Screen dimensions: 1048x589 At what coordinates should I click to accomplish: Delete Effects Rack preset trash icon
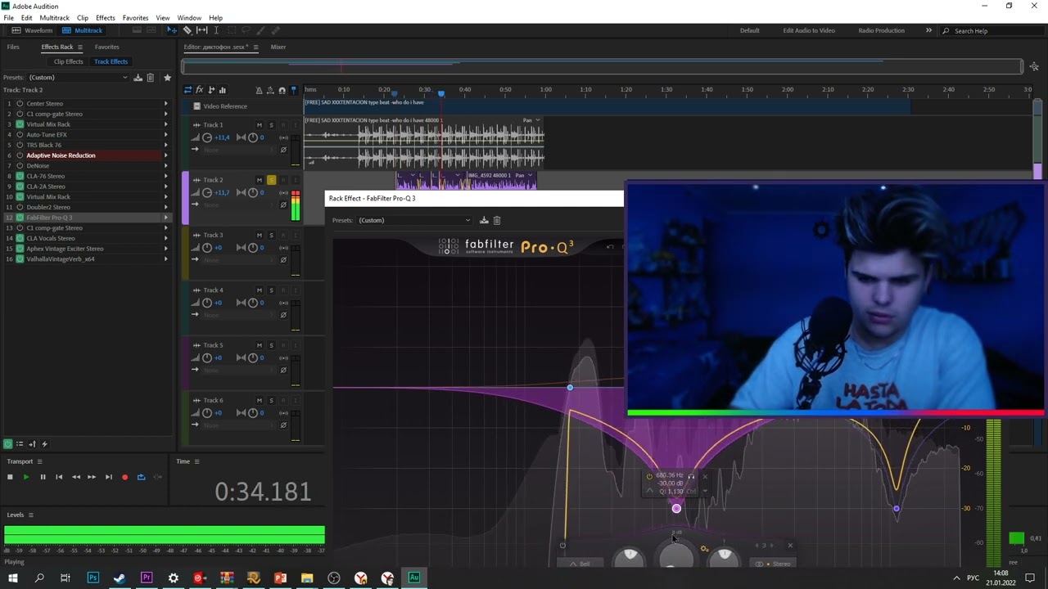(x=151, y=78)
